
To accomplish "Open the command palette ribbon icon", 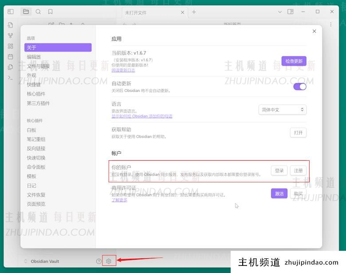I will [10, 78].
